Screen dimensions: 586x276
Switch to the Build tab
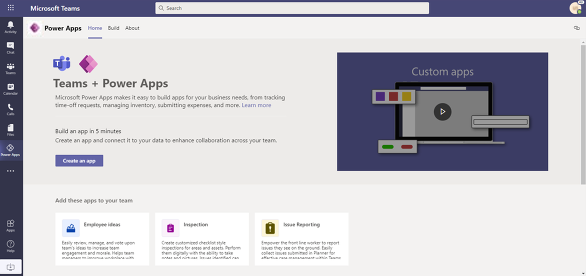pyautogui.click(x=113, y=28)
